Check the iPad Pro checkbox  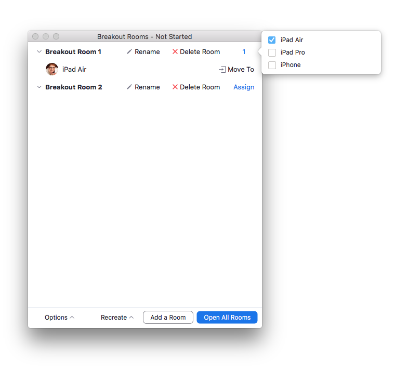272,52
